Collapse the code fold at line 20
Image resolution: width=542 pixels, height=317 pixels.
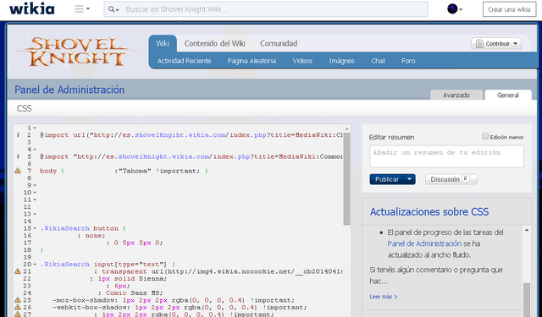click(x=35, y=265)
